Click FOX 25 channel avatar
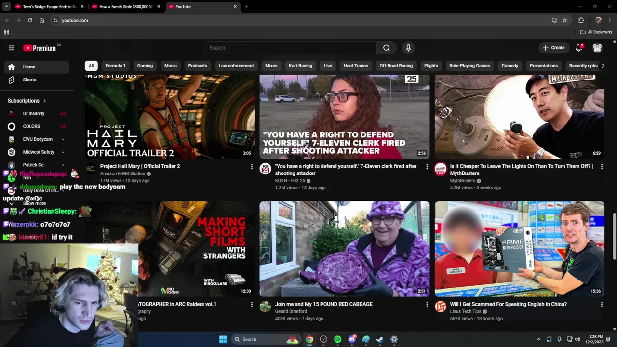This screenshot has width=617, height=347. pyautogui.click(x=266, y=169)
